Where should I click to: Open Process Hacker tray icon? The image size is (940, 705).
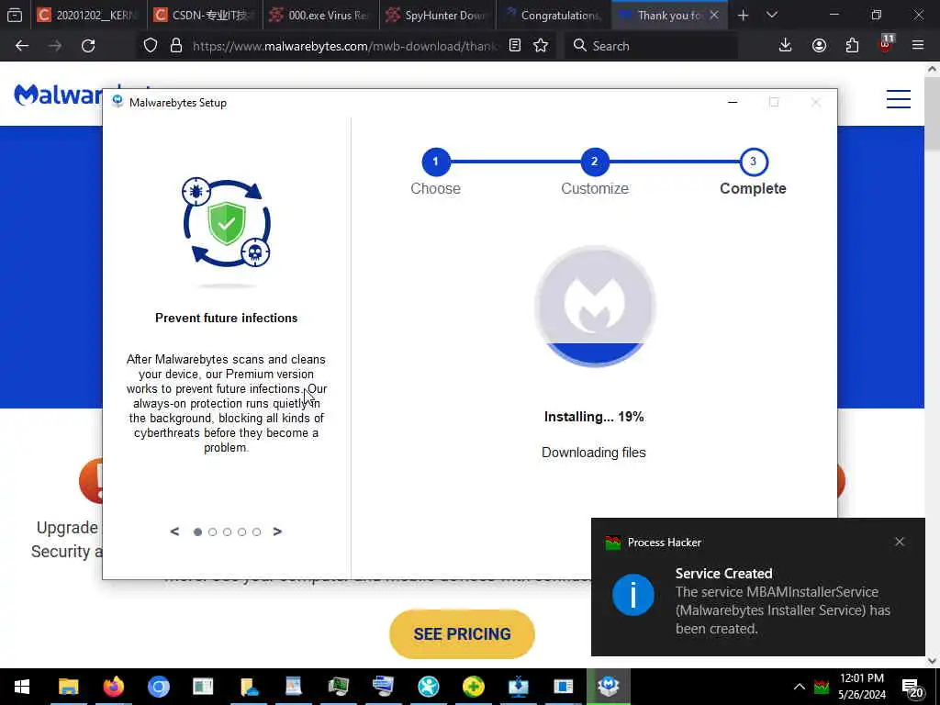coord(822,687)
